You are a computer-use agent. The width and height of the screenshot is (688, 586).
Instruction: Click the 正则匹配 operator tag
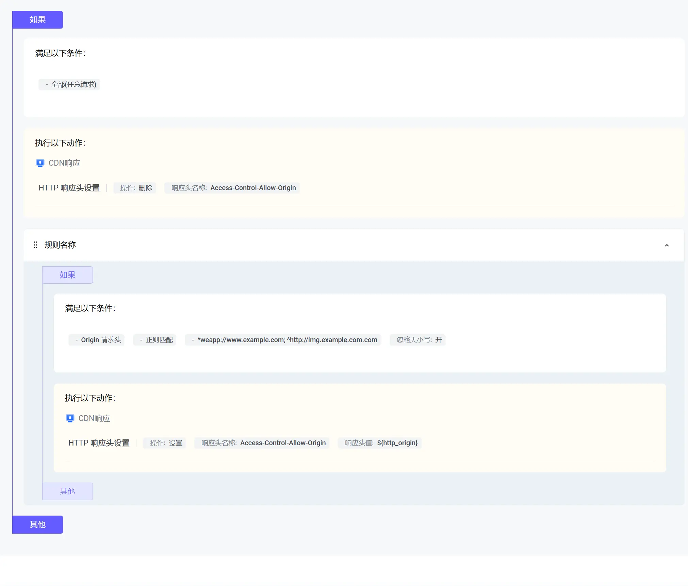click(x=154, y=340)
